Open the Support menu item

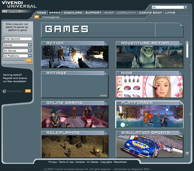pos(93,13)
